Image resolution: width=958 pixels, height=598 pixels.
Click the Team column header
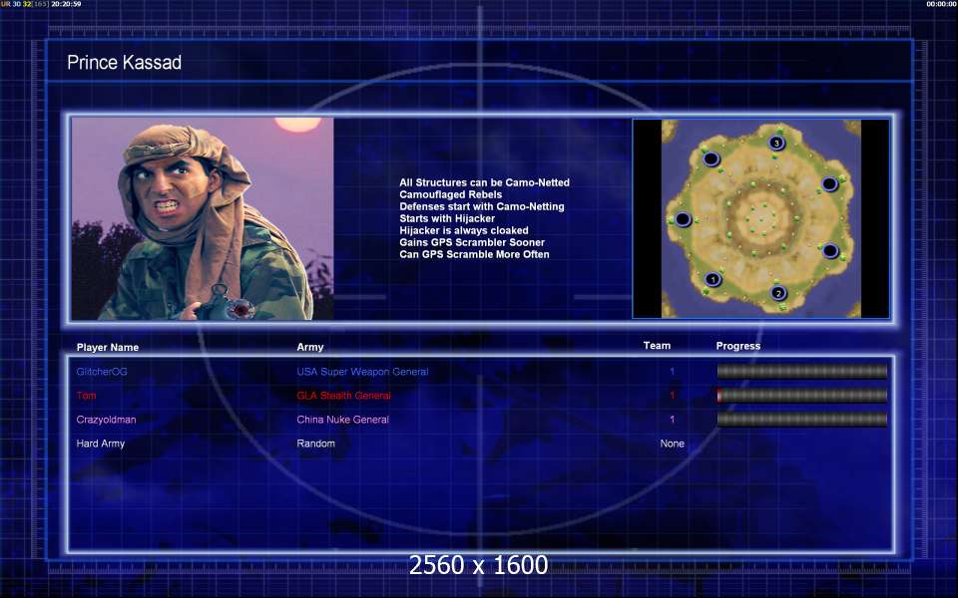point(657,346)
